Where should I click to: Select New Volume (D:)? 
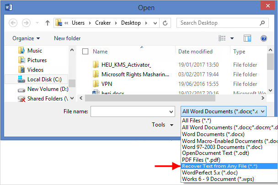(x=43, y=89)
